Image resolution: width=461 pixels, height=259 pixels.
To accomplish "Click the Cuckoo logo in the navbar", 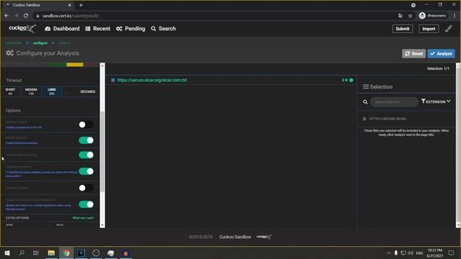I will pyautogui.click(x=22, y=29).
